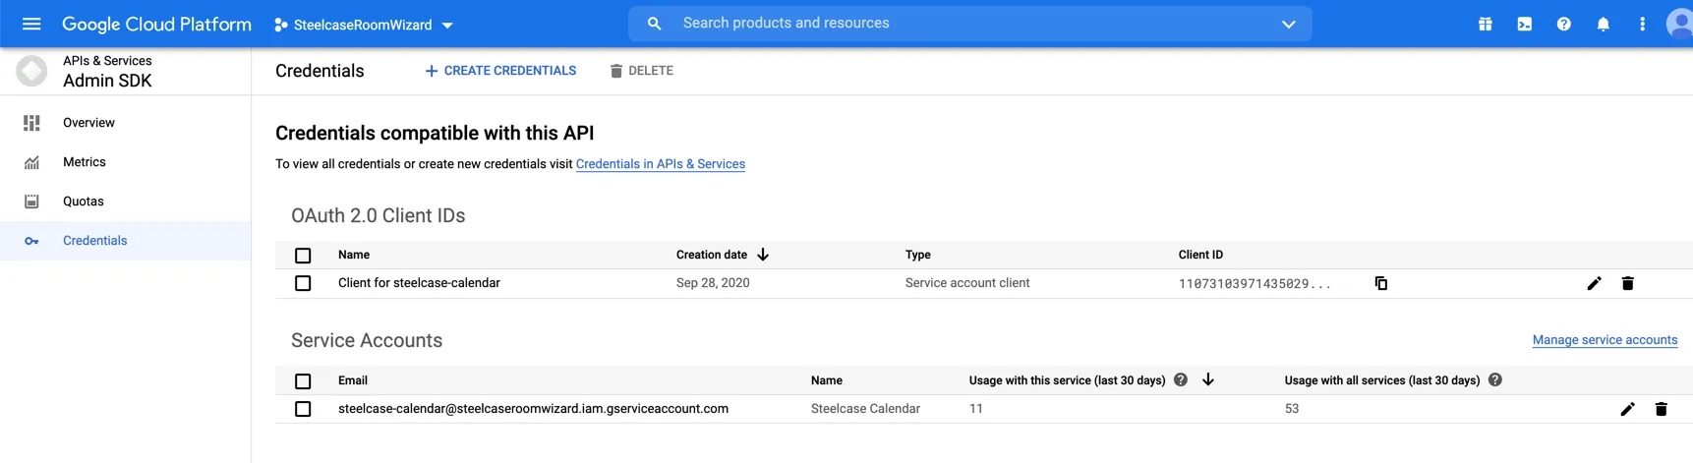Check the Client for steelcase-calendar row
Screen dimensions: 1693x463
[303, 283]
